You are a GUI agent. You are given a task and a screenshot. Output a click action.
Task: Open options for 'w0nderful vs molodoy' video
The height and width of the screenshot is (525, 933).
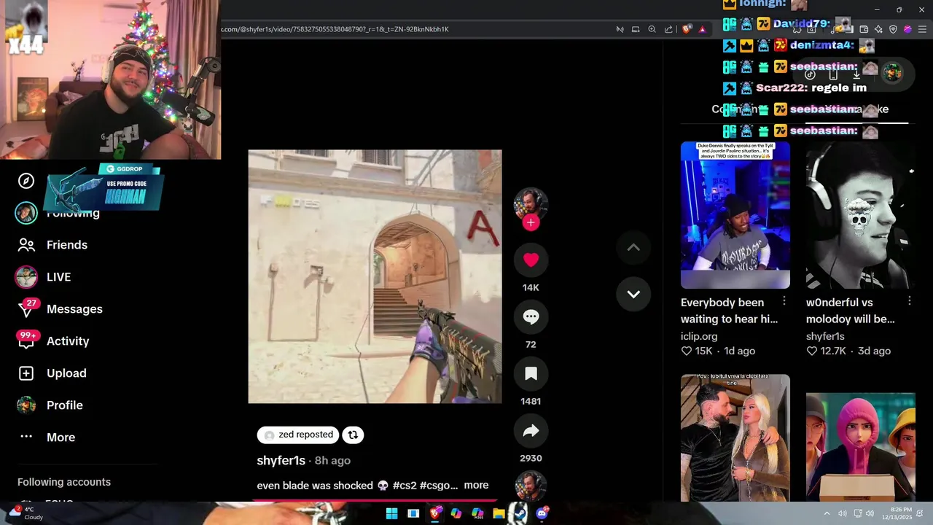click(910, 301)
